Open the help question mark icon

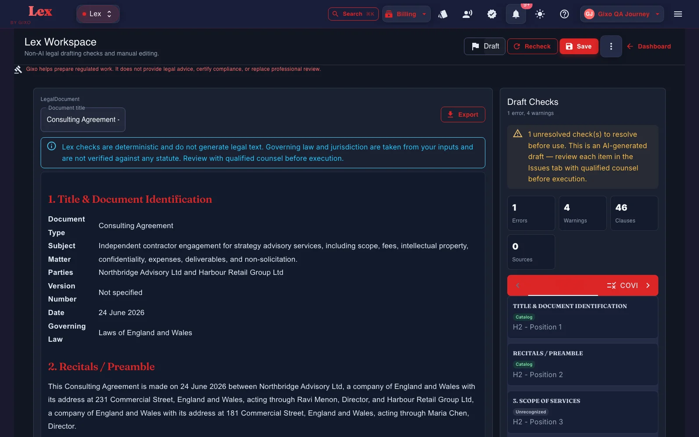point(564,14)
